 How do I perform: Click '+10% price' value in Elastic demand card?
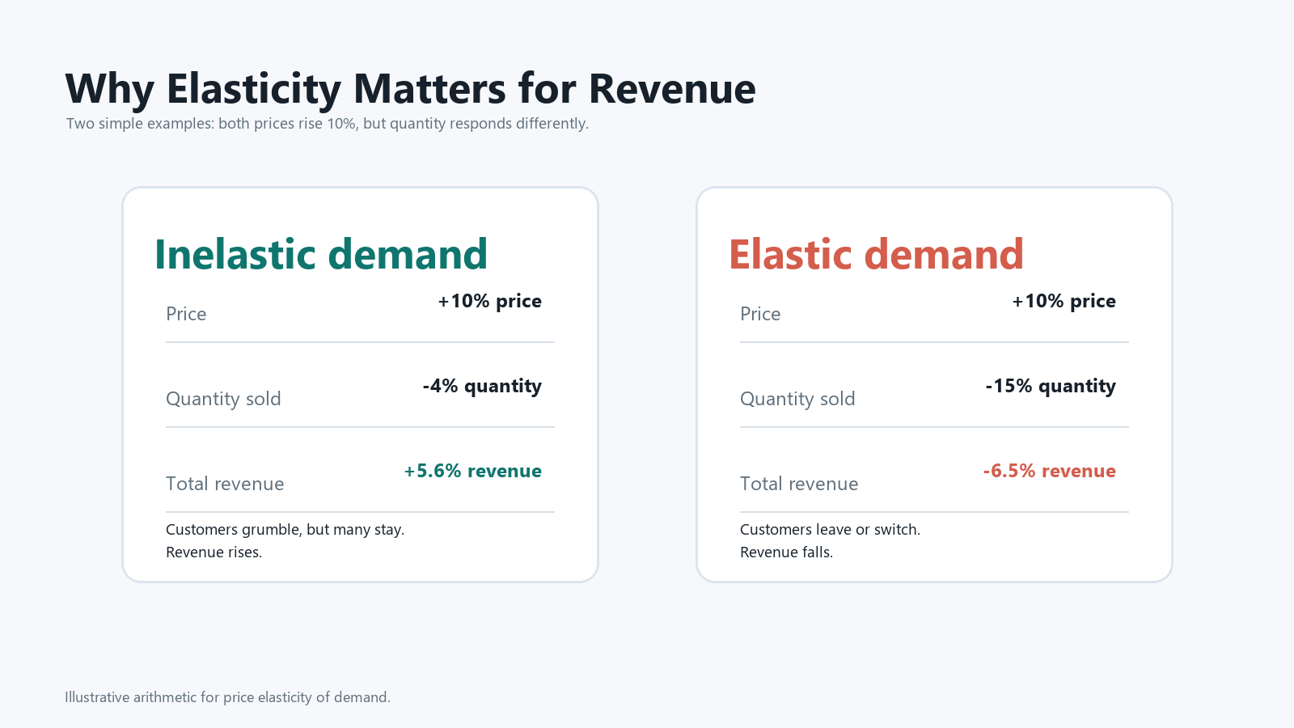[x=1064, y=301]
